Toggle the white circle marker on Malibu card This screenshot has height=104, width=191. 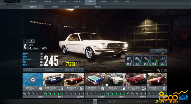pyautogui.click(x=107, y=85)
